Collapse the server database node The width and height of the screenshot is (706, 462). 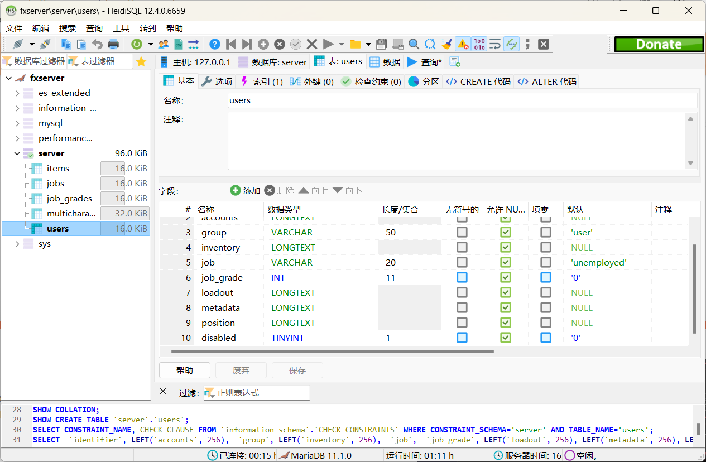[17, 153]
